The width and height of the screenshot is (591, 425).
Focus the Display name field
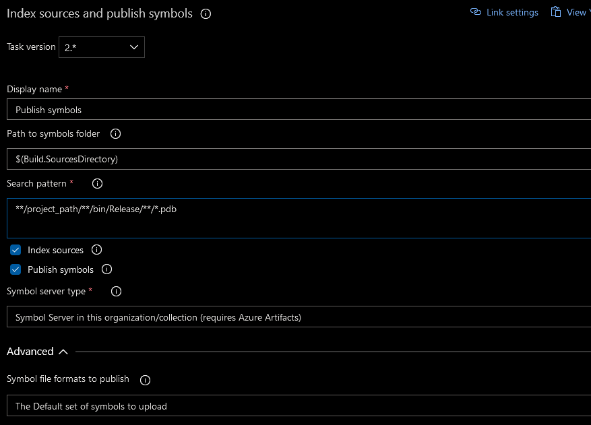[x=299, y=109]
